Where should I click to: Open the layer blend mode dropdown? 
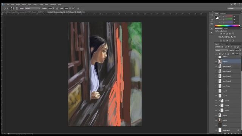[222, 50]
